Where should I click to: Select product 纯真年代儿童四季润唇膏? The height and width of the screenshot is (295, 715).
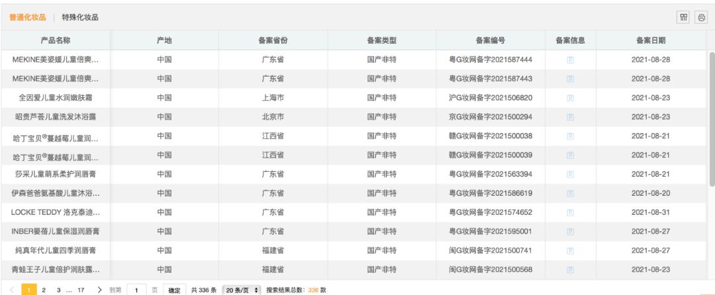(55, 251)
